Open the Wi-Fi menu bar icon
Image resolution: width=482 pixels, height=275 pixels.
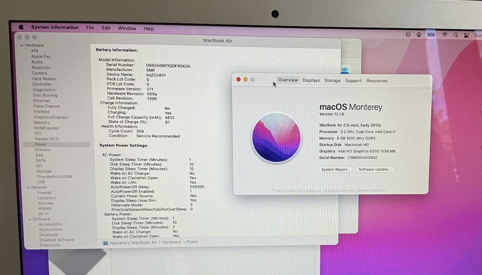pyautogui.click(x=445, y=35)
